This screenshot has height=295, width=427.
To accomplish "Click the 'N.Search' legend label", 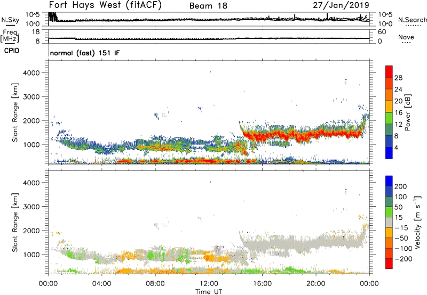I will point(412,20).
